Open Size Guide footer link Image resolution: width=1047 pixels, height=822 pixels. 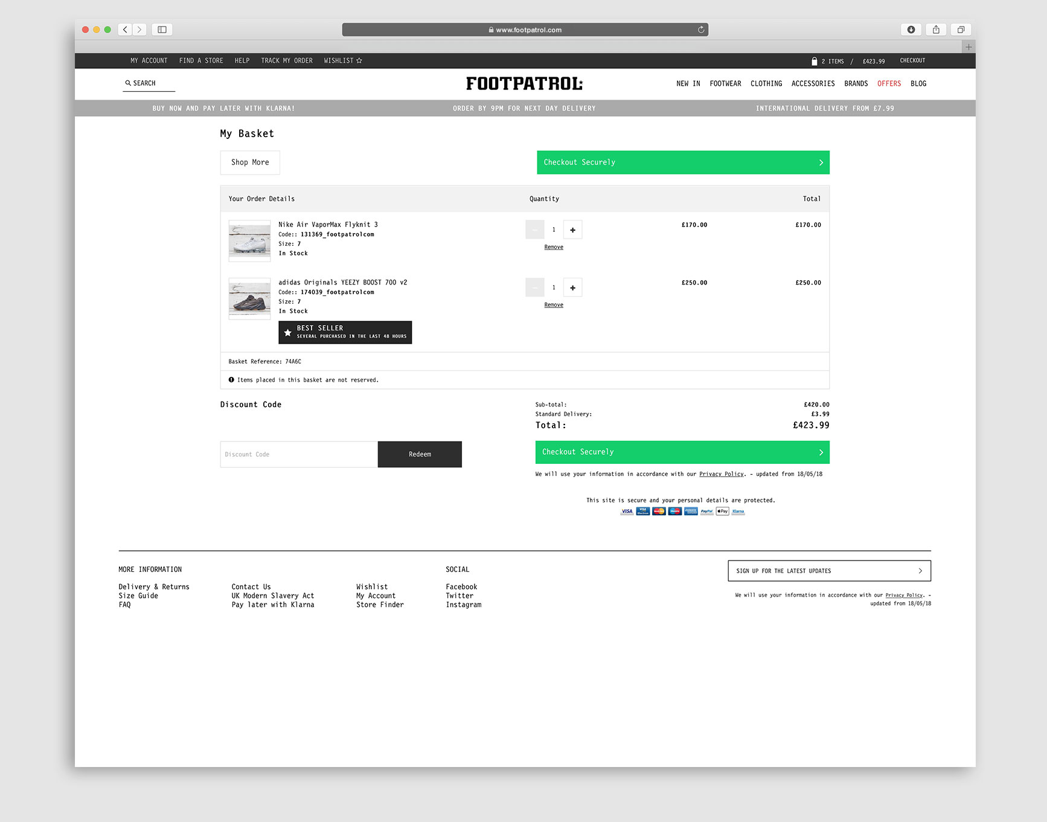tap(138, 596)
